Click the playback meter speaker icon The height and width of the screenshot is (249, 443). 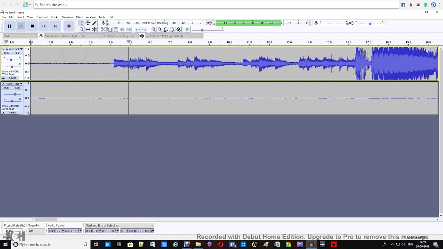pos(209,23)
